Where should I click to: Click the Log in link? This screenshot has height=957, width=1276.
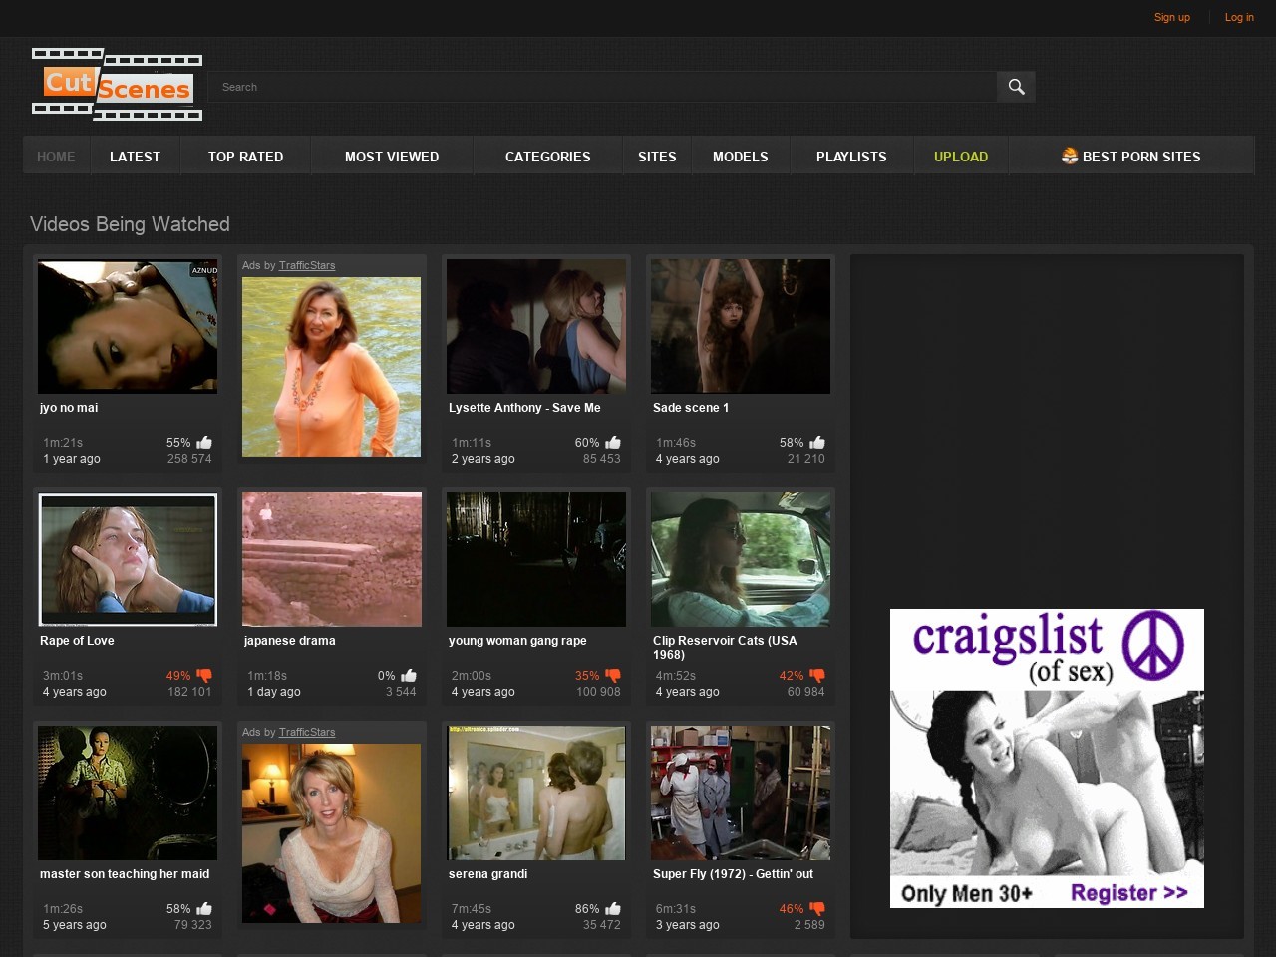click(x=1239, y=17)
